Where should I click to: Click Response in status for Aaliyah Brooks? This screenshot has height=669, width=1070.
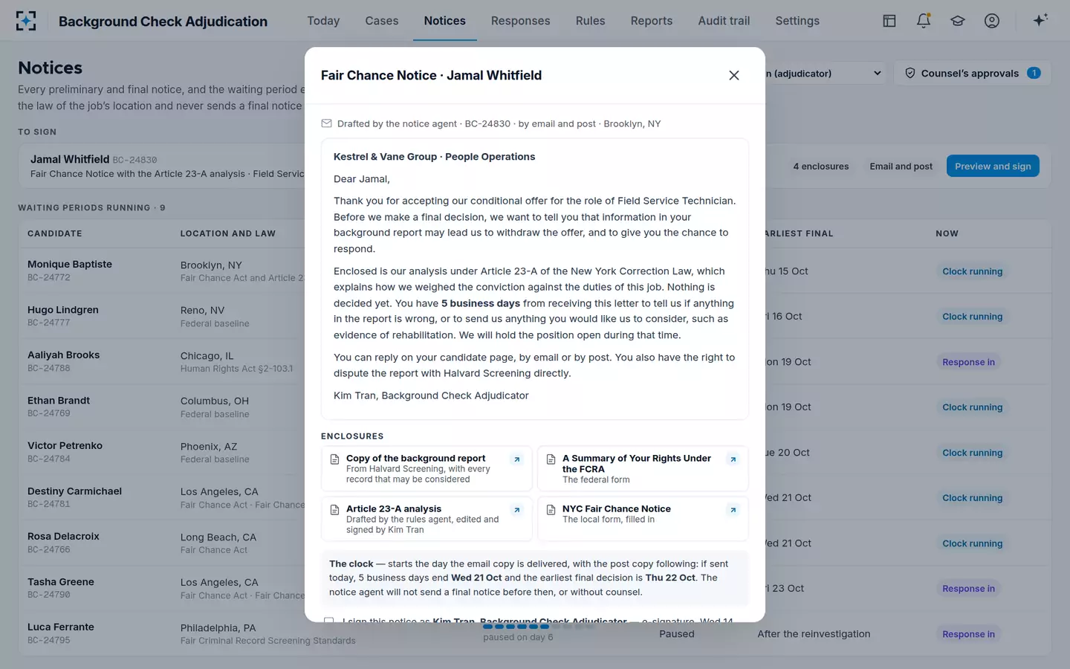click(x=968, y=362)
